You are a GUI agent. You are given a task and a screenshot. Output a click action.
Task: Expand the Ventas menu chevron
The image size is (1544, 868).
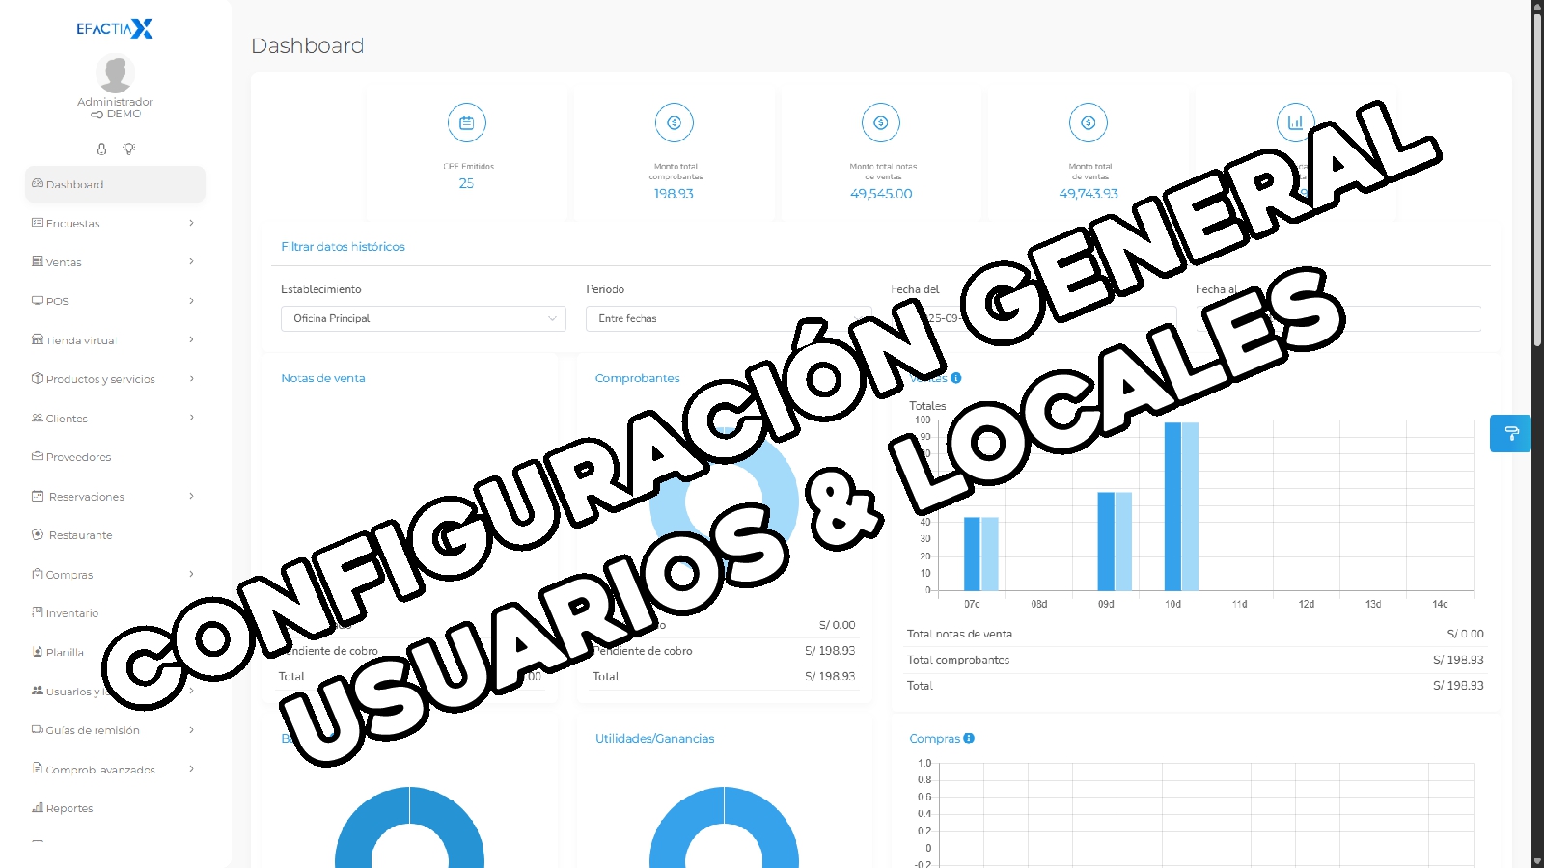(x=191, y=261)
